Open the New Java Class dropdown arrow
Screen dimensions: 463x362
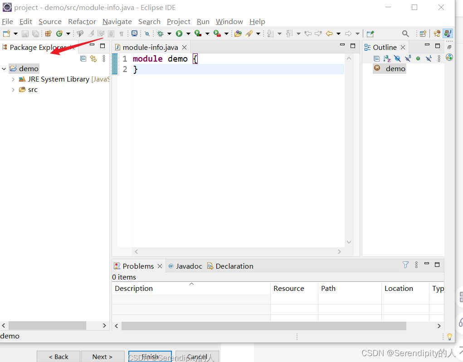[68, 34]
